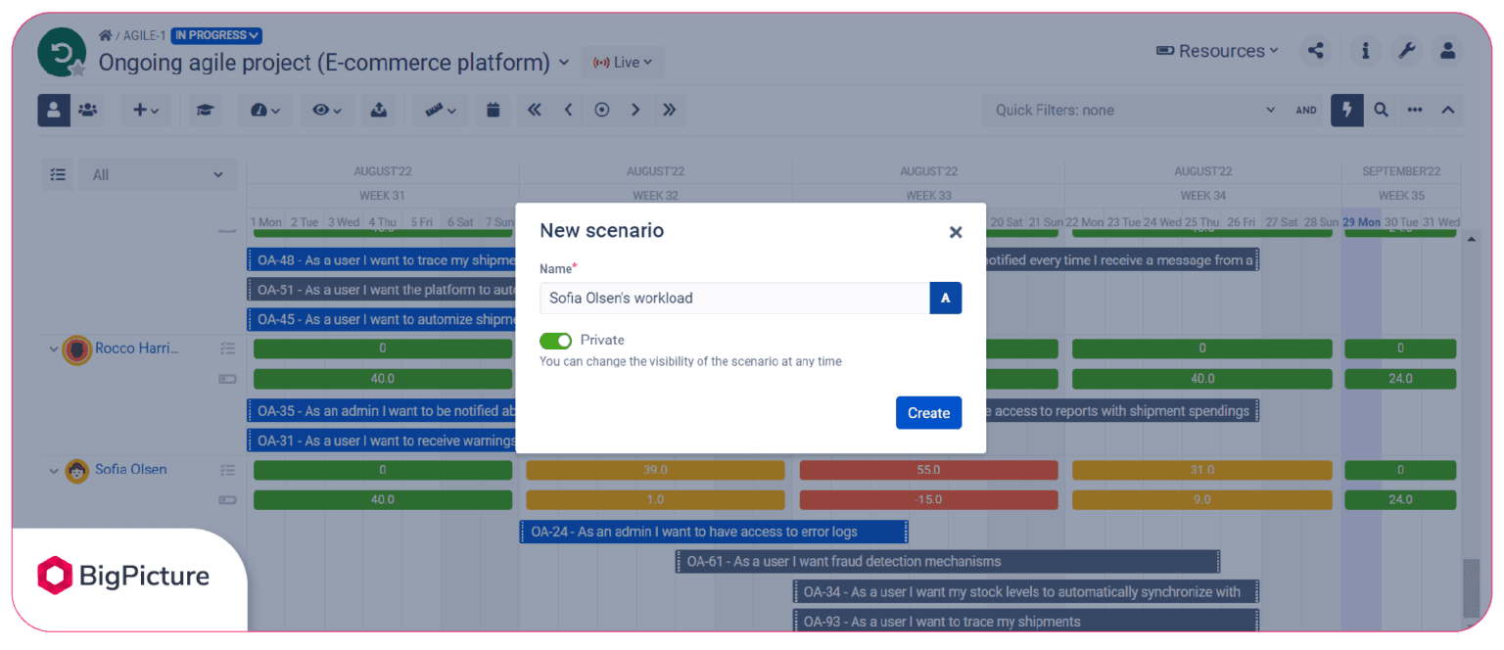Image resolution: width=1504 pixels, height=650 pixels.
Task: Center timeline on today target icon
Action: [602, 110]
